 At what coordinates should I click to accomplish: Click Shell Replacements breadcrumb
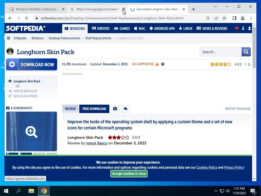pyautogui.click(x=98, y=38)
